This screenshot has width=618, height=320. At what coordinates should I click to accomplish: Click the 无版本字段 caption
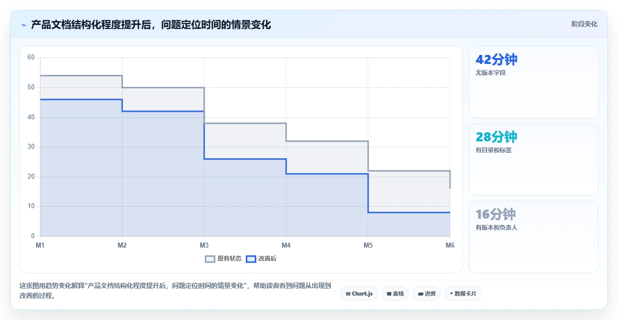pos(491,73)
